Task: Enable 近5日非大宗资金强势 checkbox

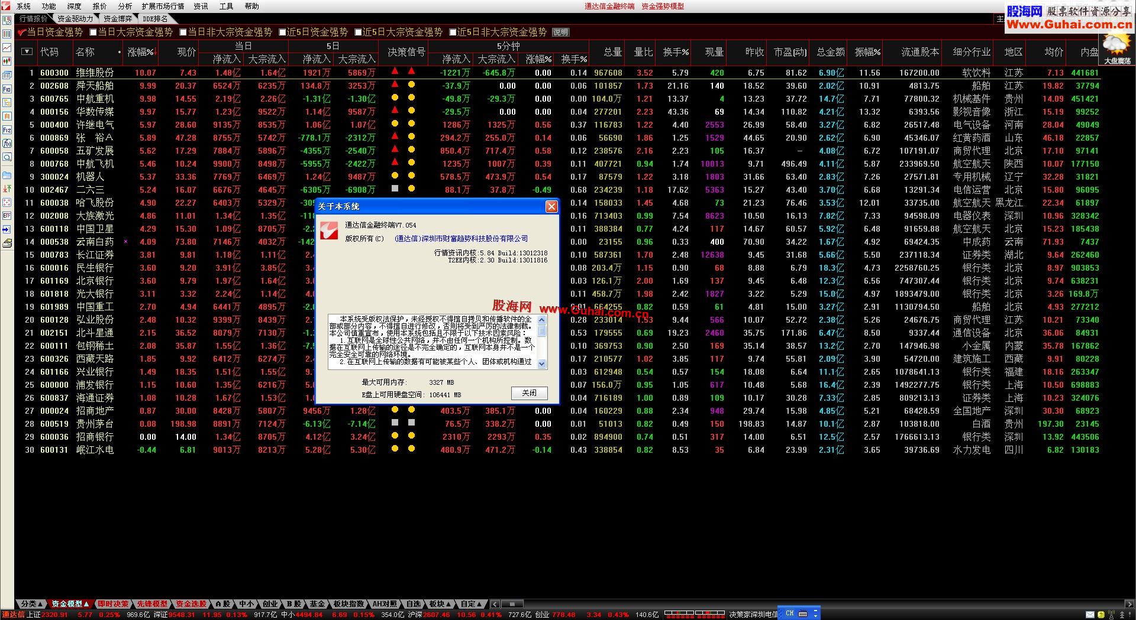Action: click(x=453, y=32)
